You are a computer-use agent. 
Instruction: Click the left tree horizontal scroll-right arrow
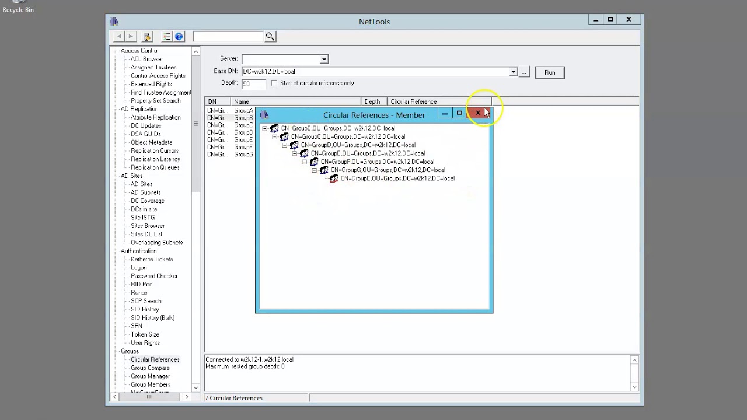tap(187, 397)
